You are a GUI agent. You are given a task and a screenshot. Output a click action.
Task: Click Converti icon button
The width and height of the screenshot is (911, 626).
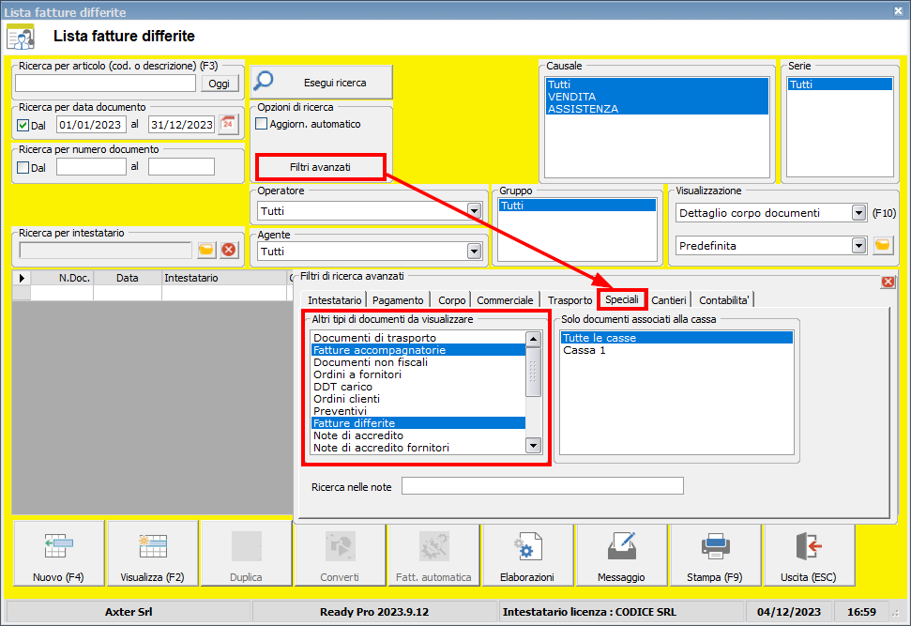tap(340, 554)
